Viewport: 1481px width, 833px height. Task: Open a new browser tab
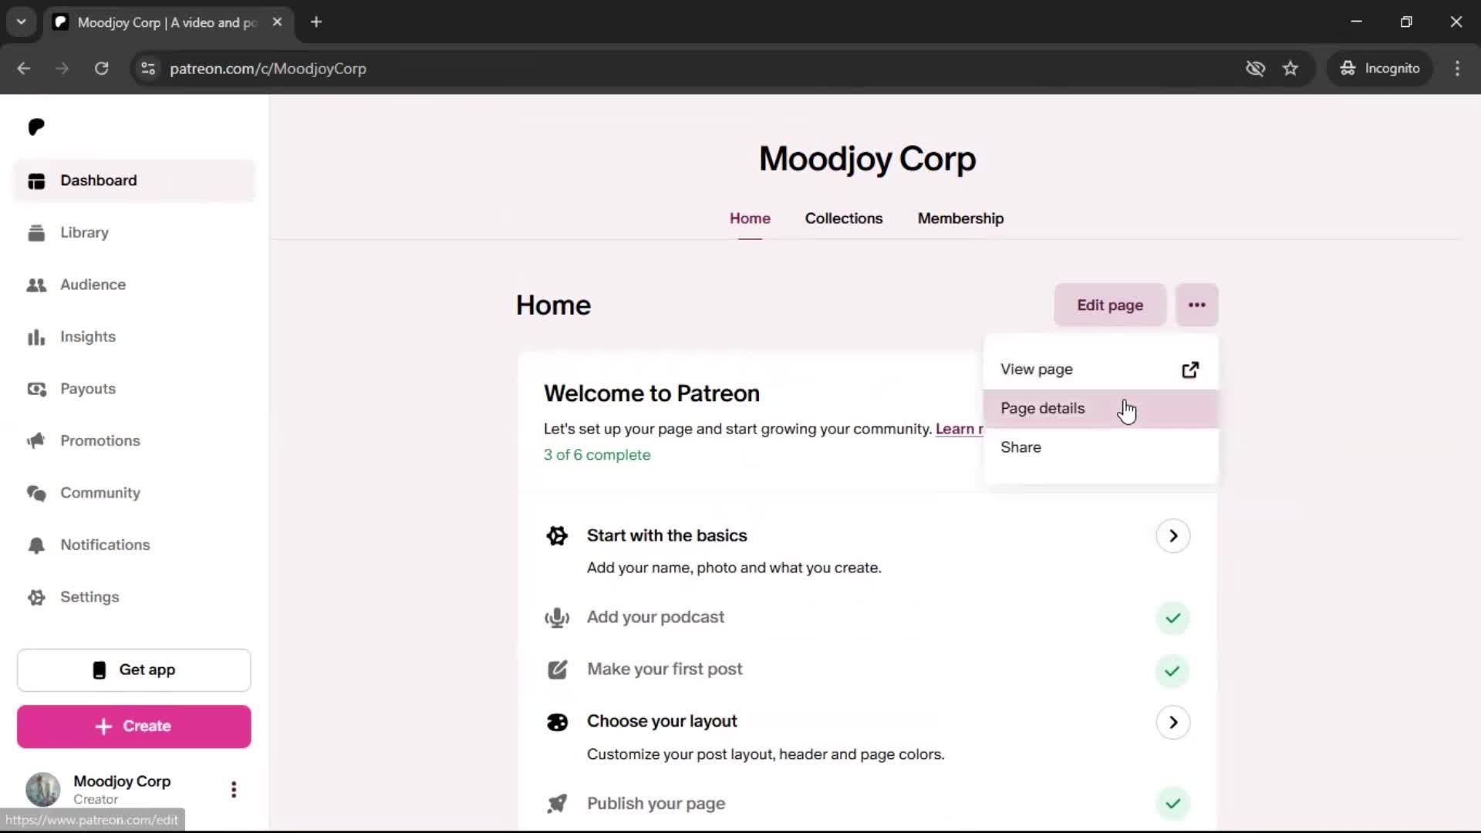[316, 22]
